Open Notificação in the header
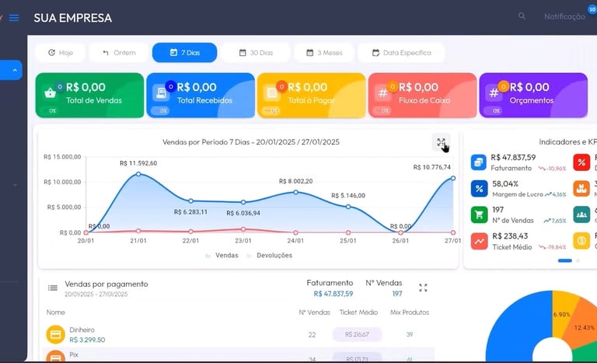 (x=564, y=16)
